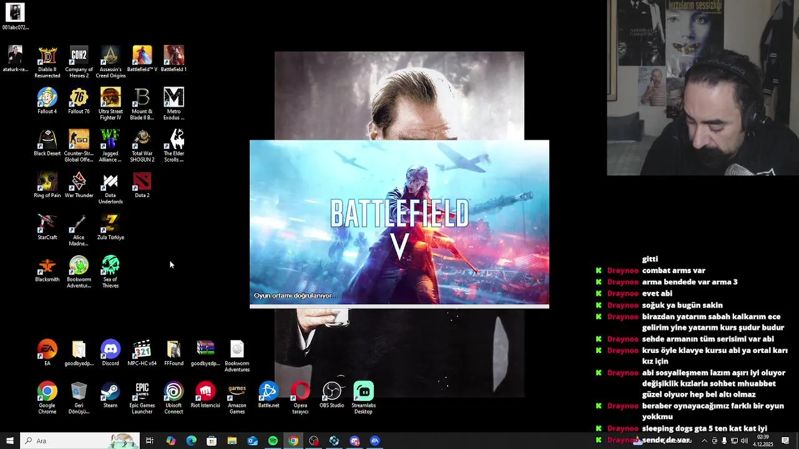Image resolution: width=799 pixels, height=449 pixels.
Task: Open Copilot from the taskbar
Action: point(171,441)
